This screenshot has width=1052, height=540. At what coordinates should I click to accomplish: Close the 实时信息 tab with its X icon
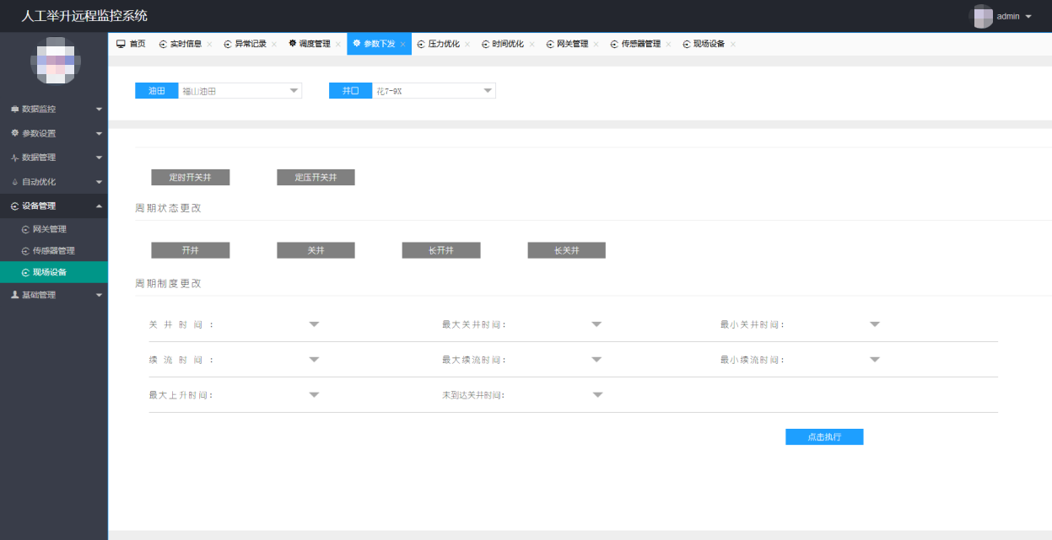(x=209, y=45)
